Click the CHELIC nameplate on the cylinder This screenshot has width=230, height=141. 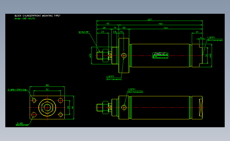click(x=160, y=56)
